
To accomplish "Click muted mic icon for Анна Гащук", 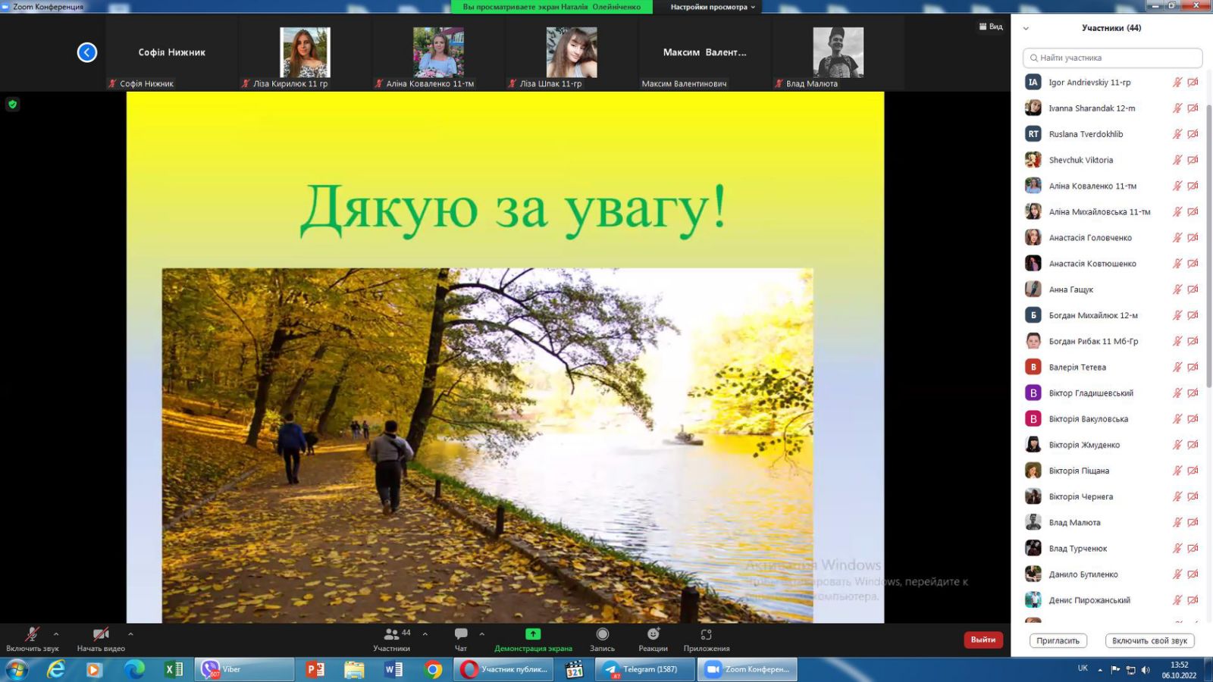I will pyautogui.click(x=1177, y=289).
